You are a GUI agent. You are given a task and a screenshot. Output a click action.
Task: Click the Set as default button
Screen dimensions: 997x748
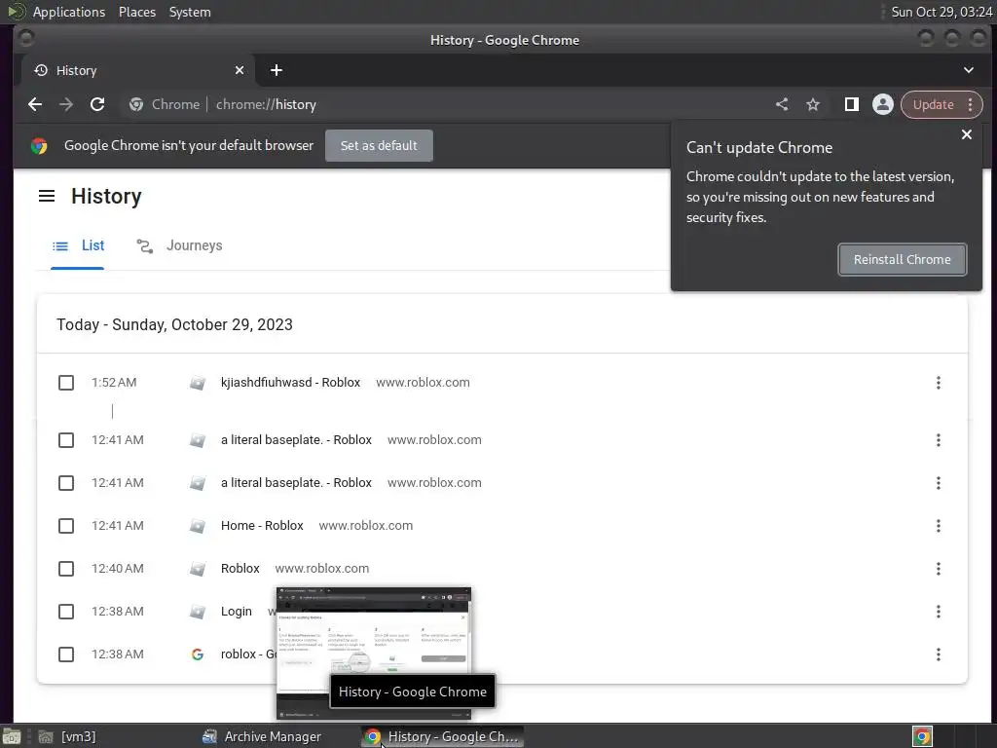click(379, 146)
